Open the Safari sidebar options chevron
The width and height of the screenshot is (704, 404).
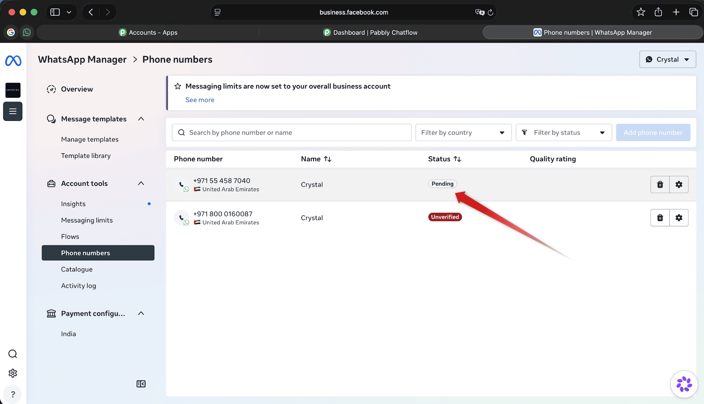tap(69, 12)
